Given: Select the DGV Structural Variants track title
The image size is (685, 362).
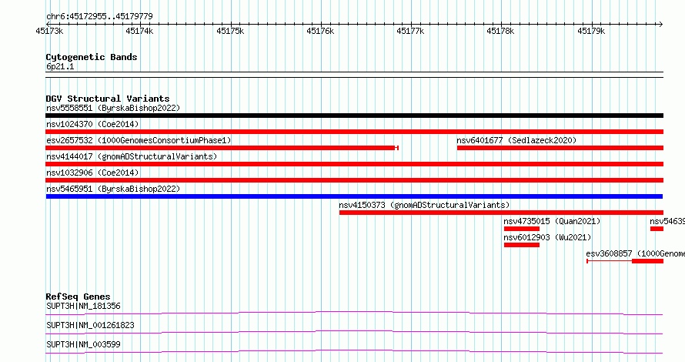Looking at the screenshot, I should [108, 99].
